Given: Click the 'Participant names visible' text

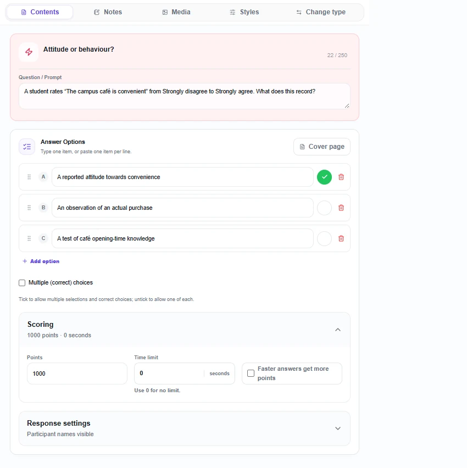Looking at the screenshot, I should 60,434.
